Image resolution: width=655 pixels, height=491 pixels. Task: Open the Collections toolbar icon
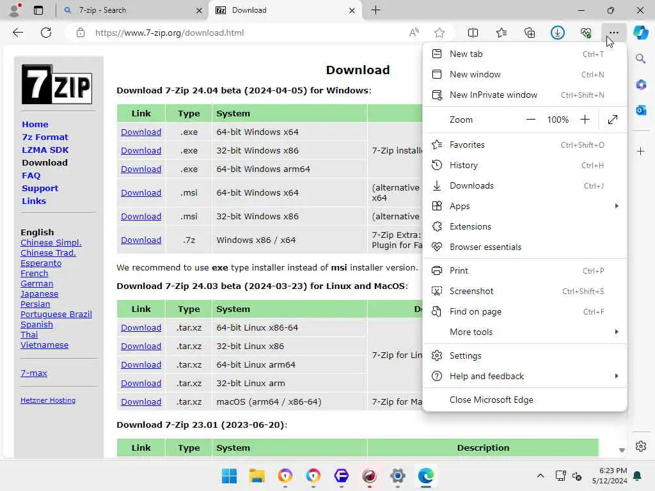[x=529, y=33]
